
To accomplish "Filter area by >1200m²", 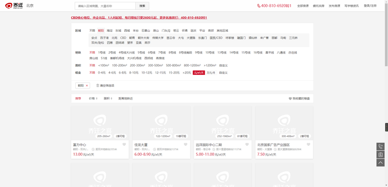I will [210, 66].
